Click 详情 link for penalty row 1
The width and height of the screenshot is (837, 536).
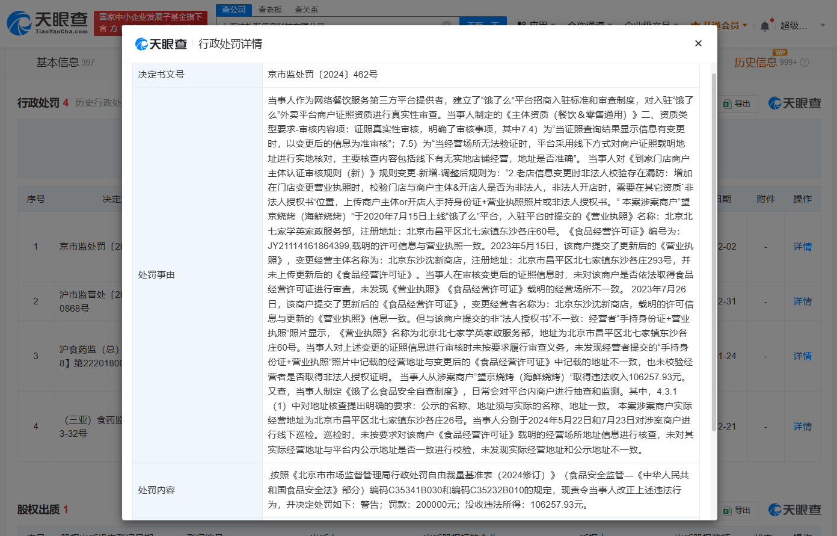coord(803,246)
